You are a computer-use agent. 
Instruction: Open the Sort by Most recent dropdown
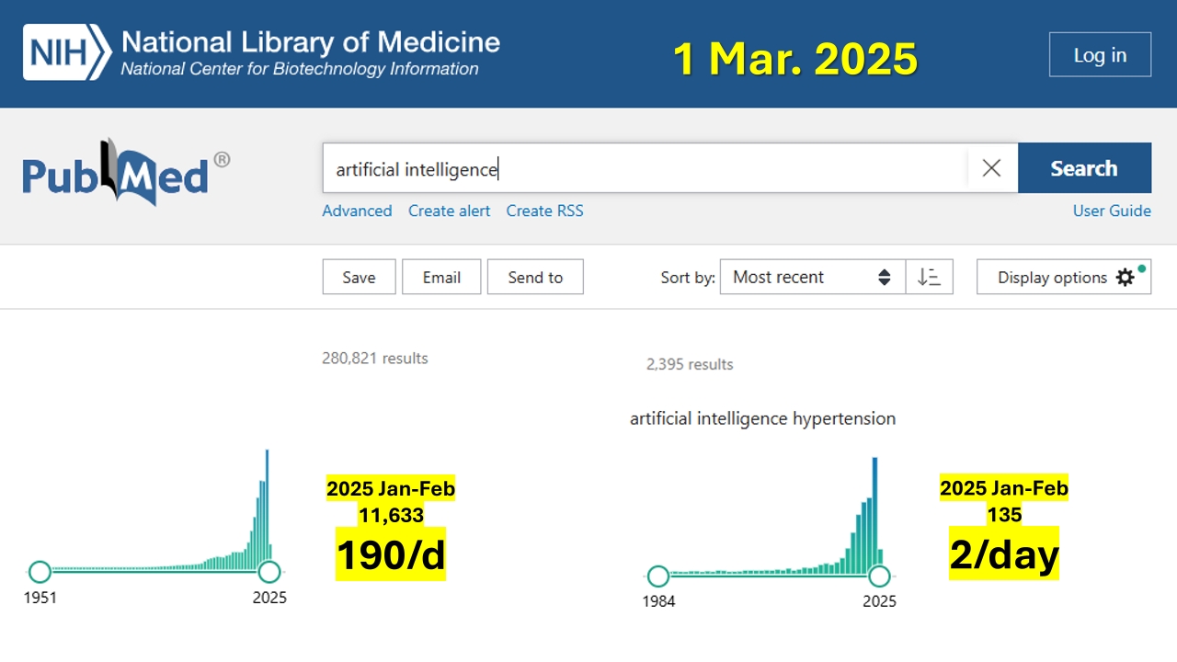pyautogui.click(x=813, y=277)
